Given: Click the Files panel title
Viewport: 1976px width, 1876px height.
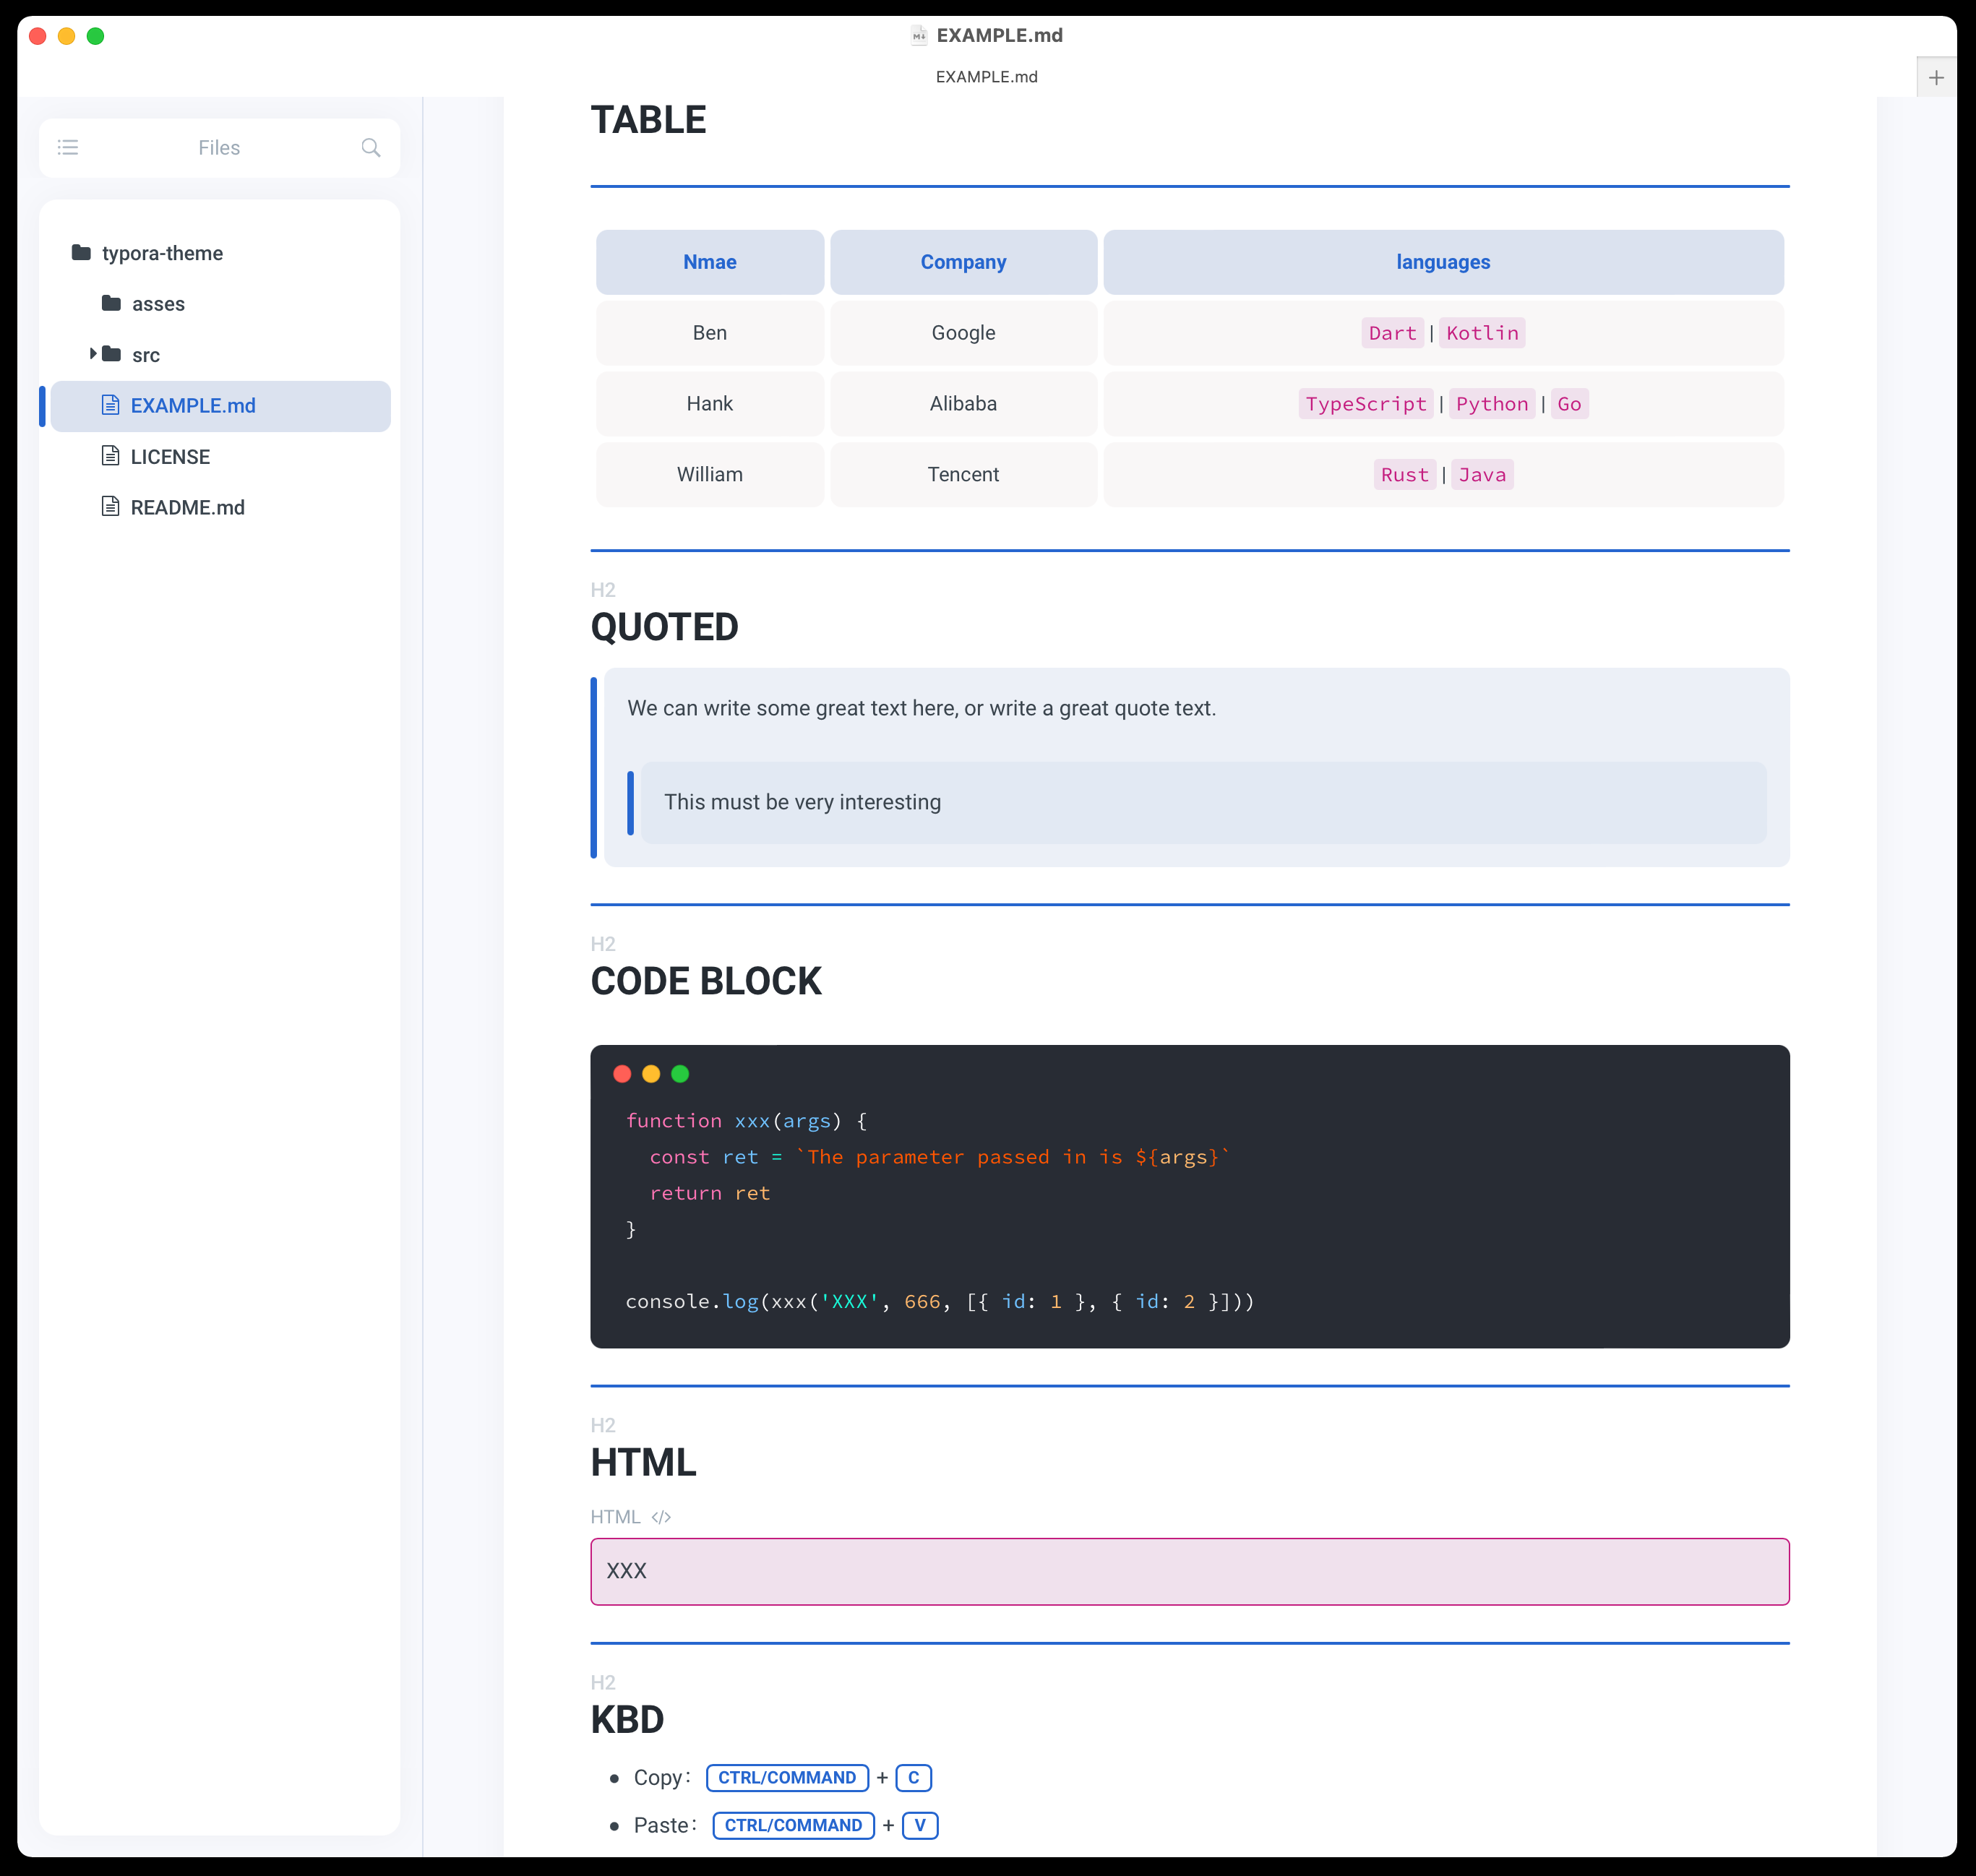Looking at the screenshot, I should coord(219,148).
